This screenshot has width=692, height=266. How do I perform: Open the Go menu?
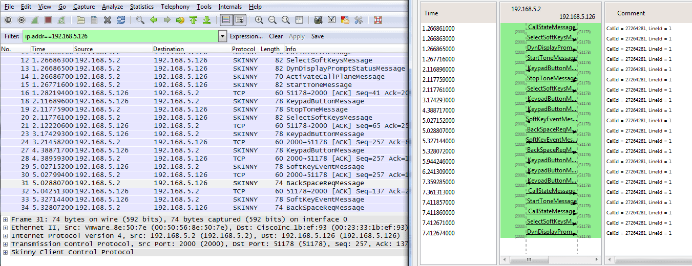click(x=62, y=7)
